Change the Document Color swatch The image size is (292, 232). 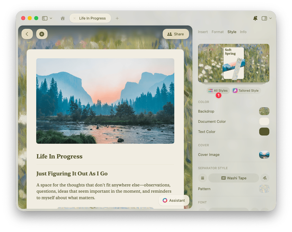tap(264, 121)
